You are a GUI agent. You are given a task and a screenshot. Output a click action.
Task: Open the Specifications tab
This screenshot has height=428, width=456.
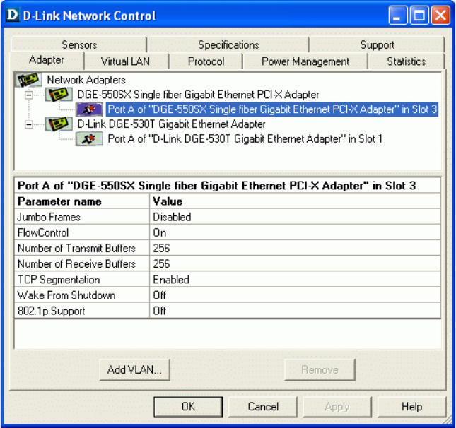pos(228,44)
